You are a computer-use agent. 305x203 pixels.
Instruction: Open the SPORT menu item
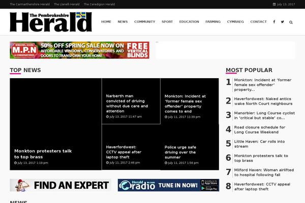click(167, 22)
